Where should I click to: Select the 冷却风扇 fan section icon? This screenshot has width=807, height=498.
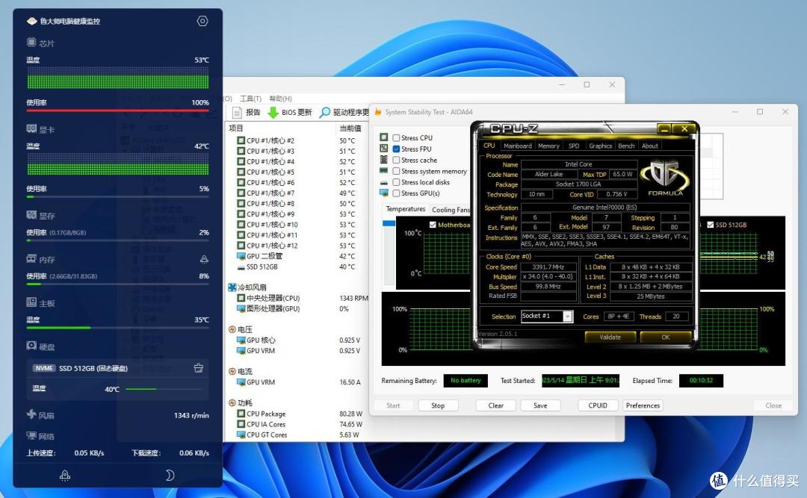click(x=232, y=287)
